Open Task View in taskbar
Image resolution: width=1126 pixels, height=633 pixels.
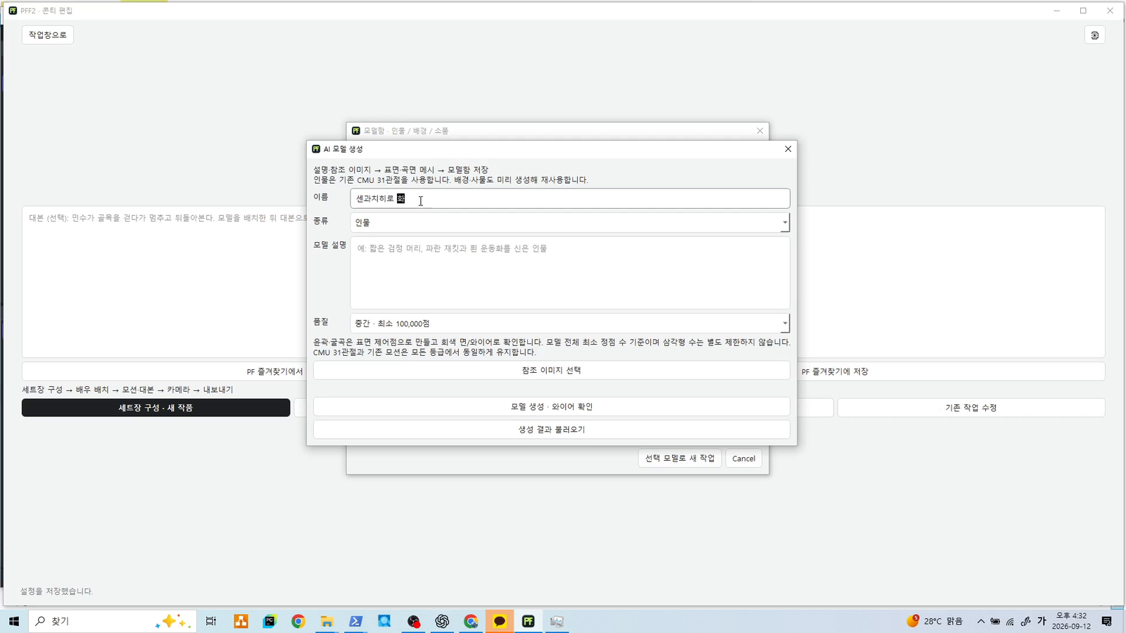click(x=211, y=621)
